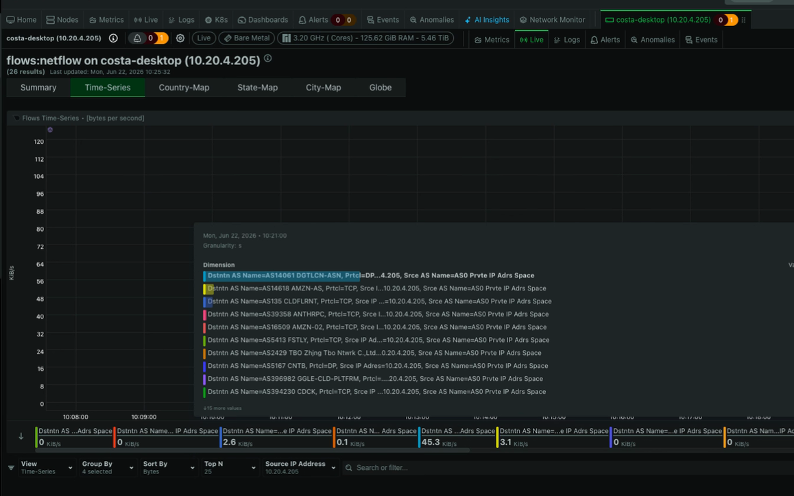Select the 45.3 KiB/s legend entry

(456, 437)
